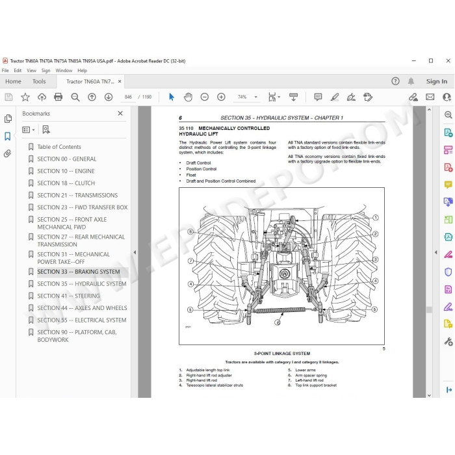Zoom out with the minus icon
455x455 pixels.
pos(205,97)
